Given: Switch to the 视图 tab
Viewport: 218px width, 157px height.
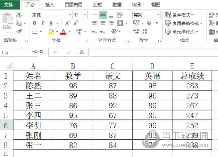Looking at the screenshot, I should click(156, 5).
